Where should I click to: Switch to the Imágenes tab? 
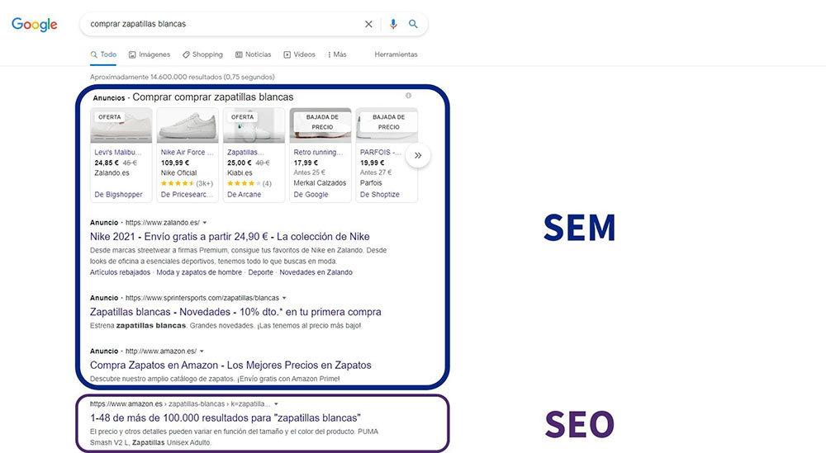[150, 54]
